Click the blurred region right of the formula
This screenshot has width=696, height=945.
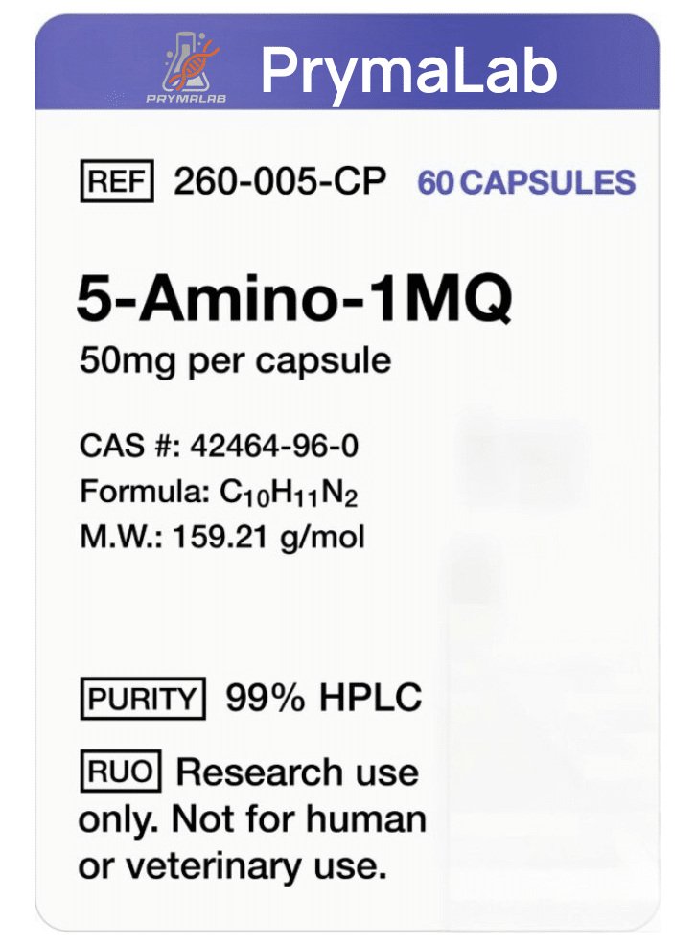522,460
